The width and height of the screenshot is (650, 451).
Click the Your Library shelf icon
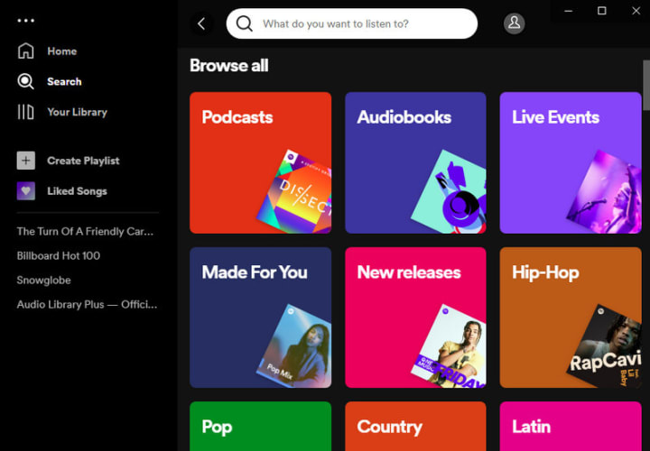(x=25, y=112)
